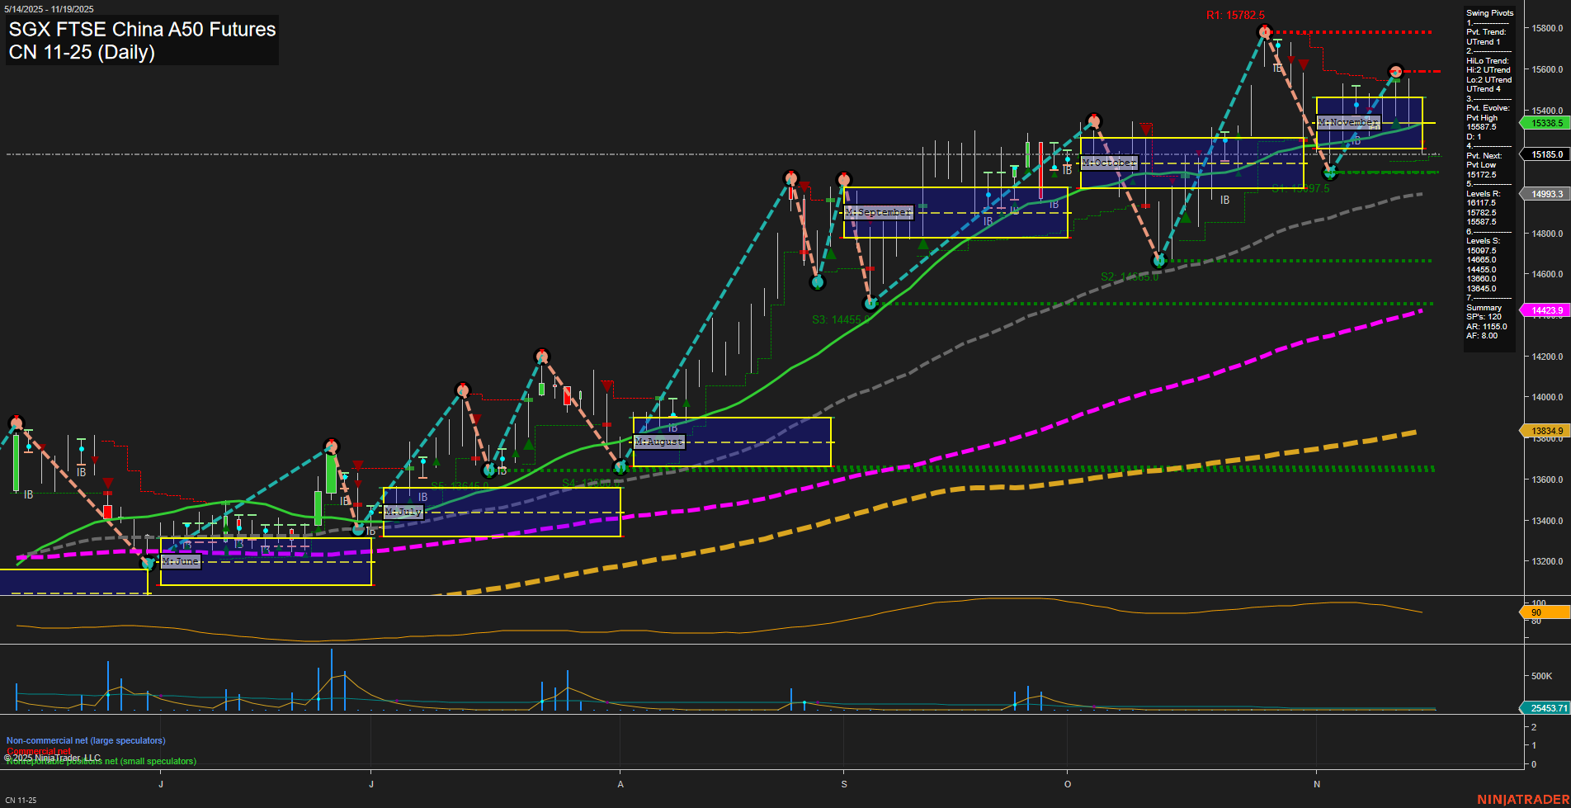Click the R1: 15782.5 resistance label
The height and width of the screenshot is (808, 1571).
click(x=1234, y=15)
